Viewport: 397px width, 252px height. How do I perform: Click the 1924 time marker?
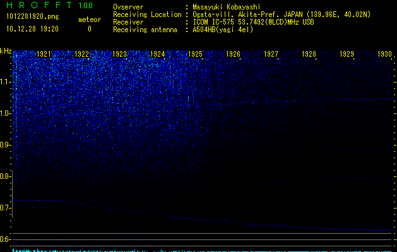158,54
